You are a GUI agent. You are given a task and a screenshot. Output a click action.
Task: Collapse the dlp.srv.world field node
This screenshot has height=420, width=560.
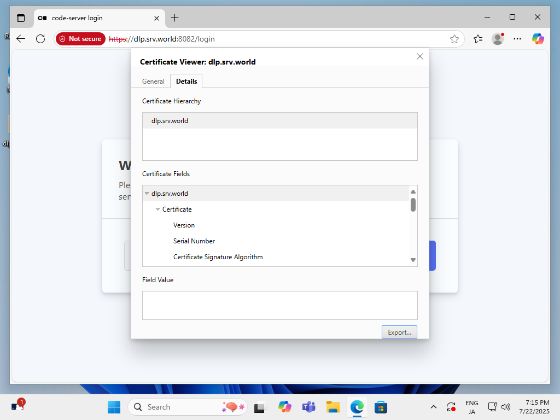point(146,193)
